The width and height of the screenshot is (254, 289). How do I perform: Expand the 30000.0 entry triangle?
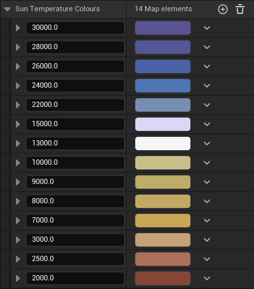(x=18, y=28)
